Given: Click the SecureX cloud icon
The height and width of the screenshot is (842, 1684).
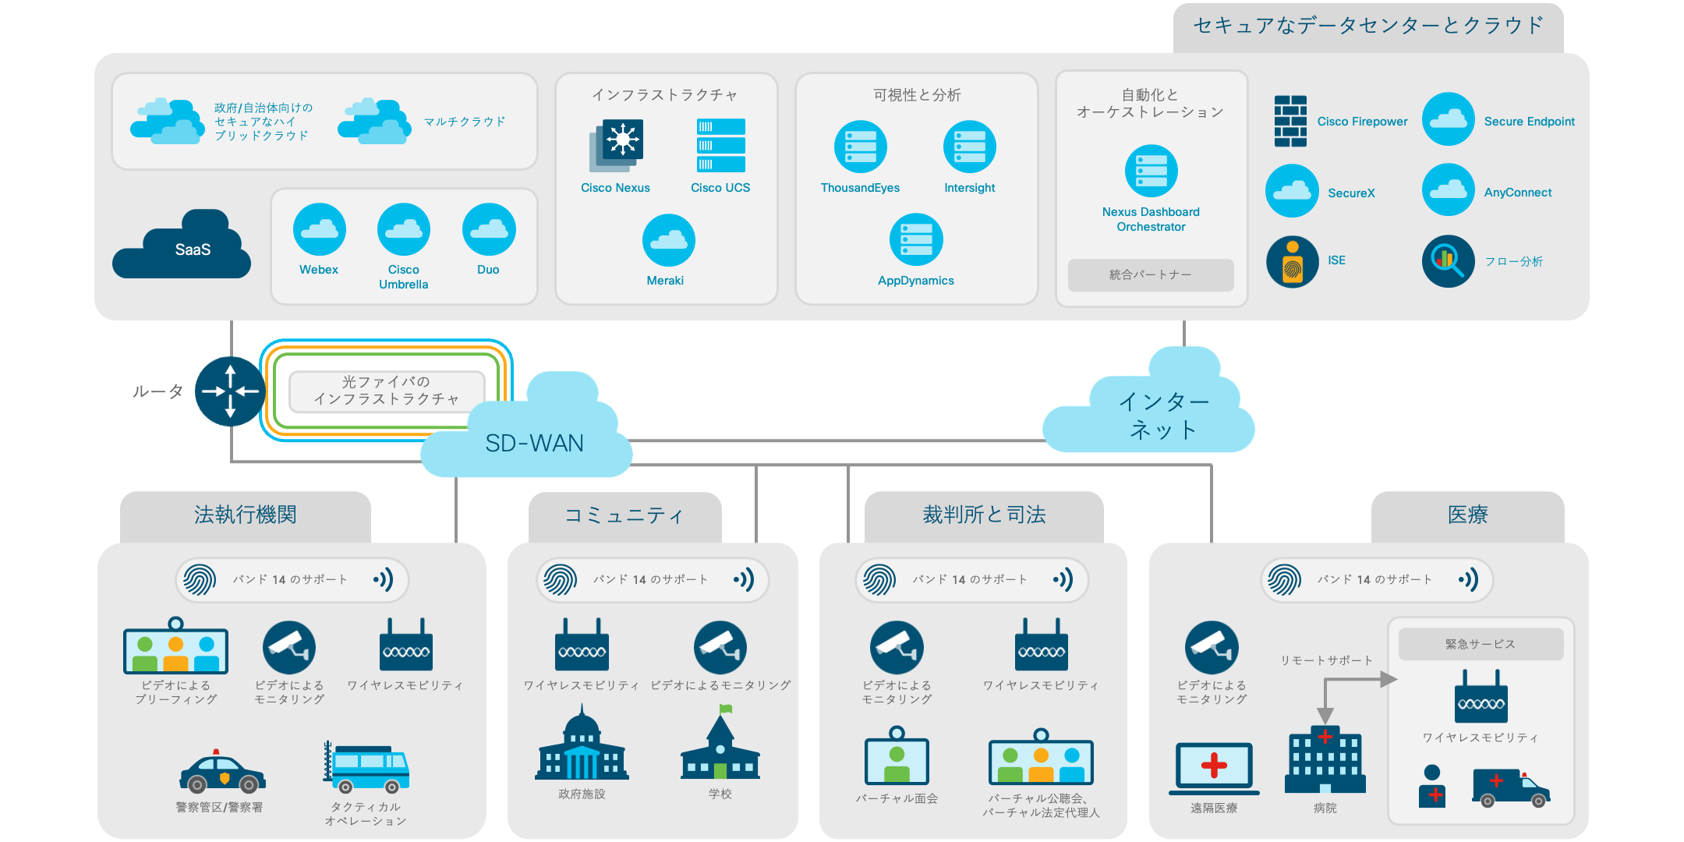Looking at the screenshot, I should [1292, 191].
